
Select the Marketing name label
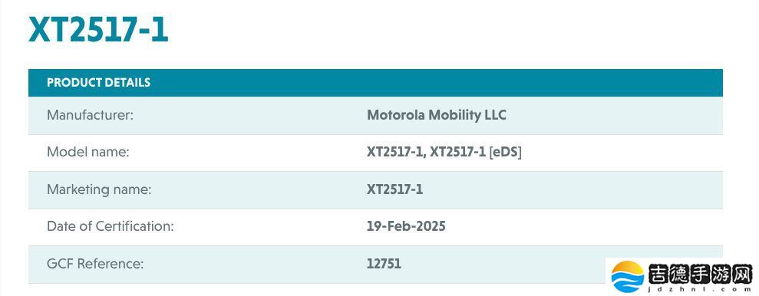(x=99, y=189)
